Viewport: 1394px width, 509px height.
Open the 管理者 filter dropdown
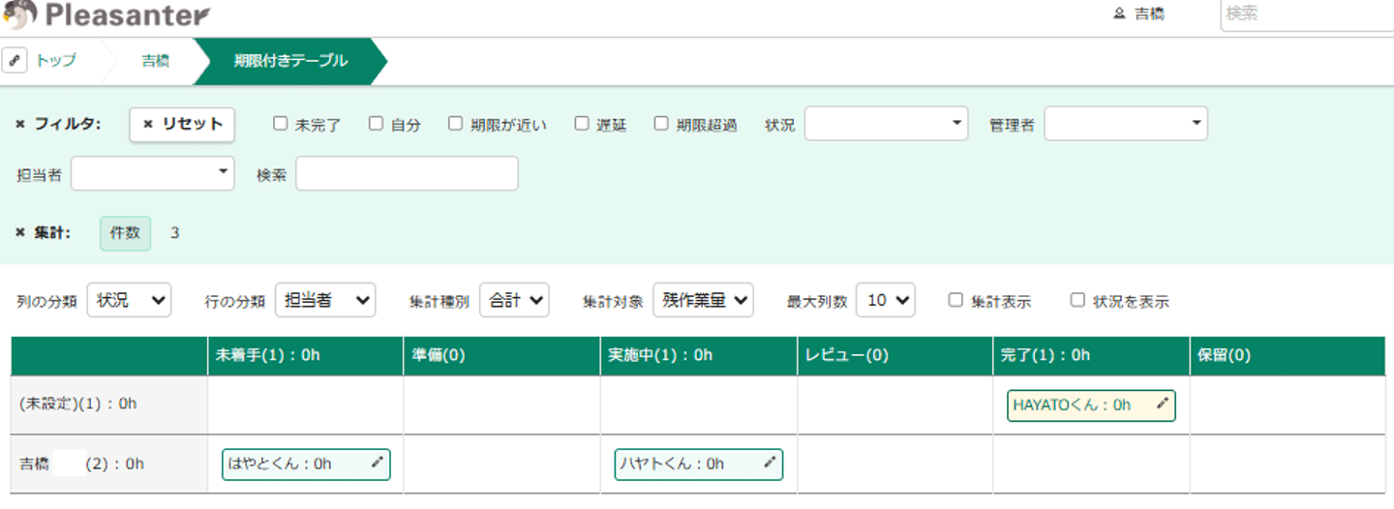pos(1125,124)
